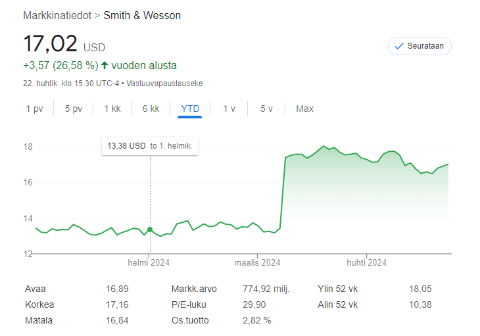Toggle the Seurataan follow button
Screen dimensions: 480x336
[420, 46]
